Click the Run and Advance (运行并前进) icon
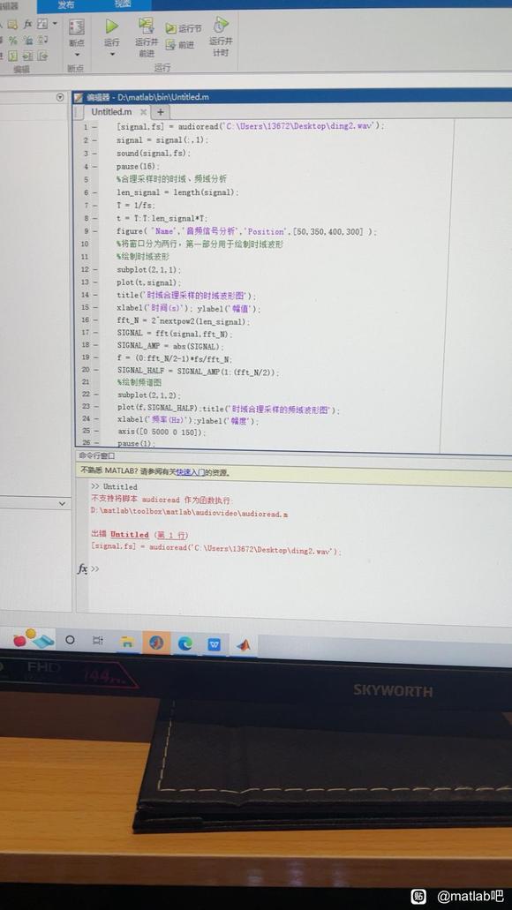 click(146, 25)
